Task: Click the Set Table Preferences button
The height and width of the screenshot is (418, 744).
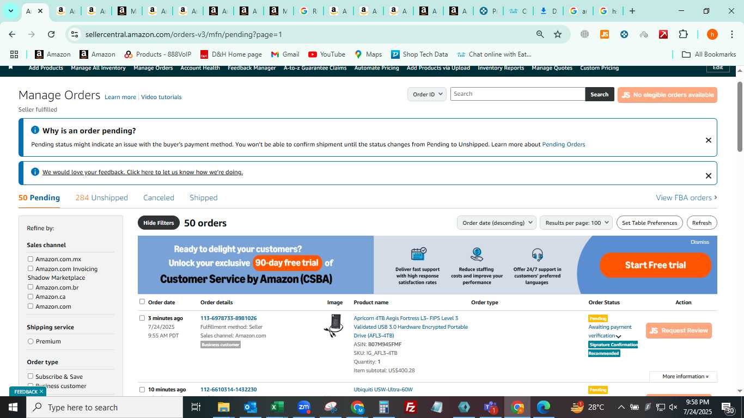Action: point(650,223)
